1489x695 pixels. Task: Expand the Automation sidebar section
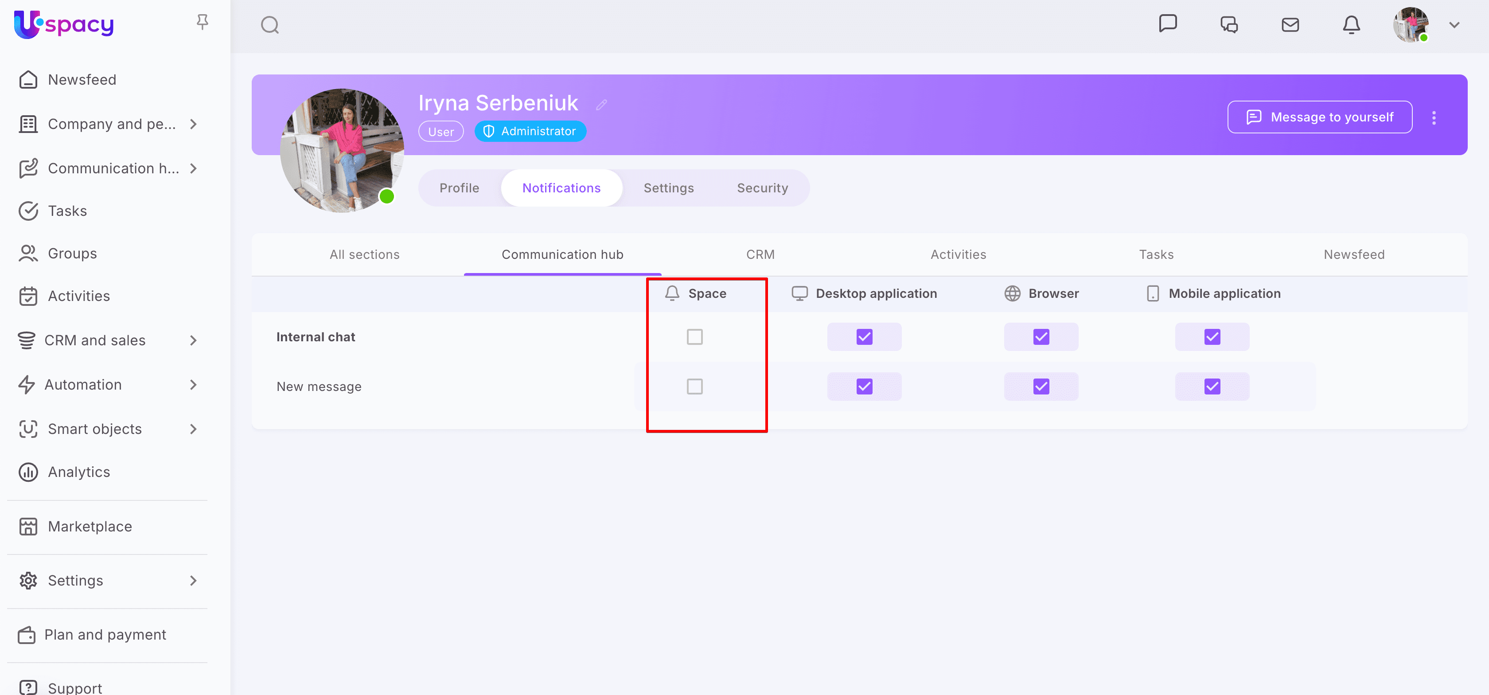coord(194,385)
